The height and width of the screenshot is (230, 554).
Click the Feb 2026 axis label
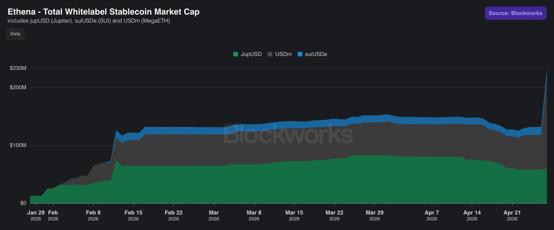click(53, 215)
